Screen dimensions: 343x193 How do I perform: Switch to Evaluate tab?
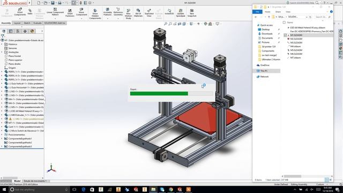(38, 23)
